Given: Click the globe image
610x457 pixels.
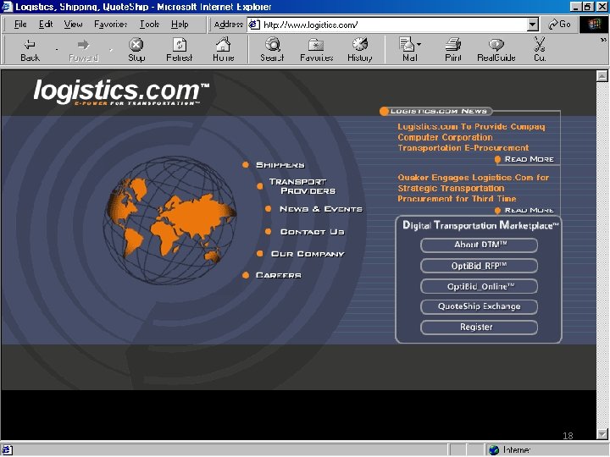Looking at the screenshot, I should [169, 220].
